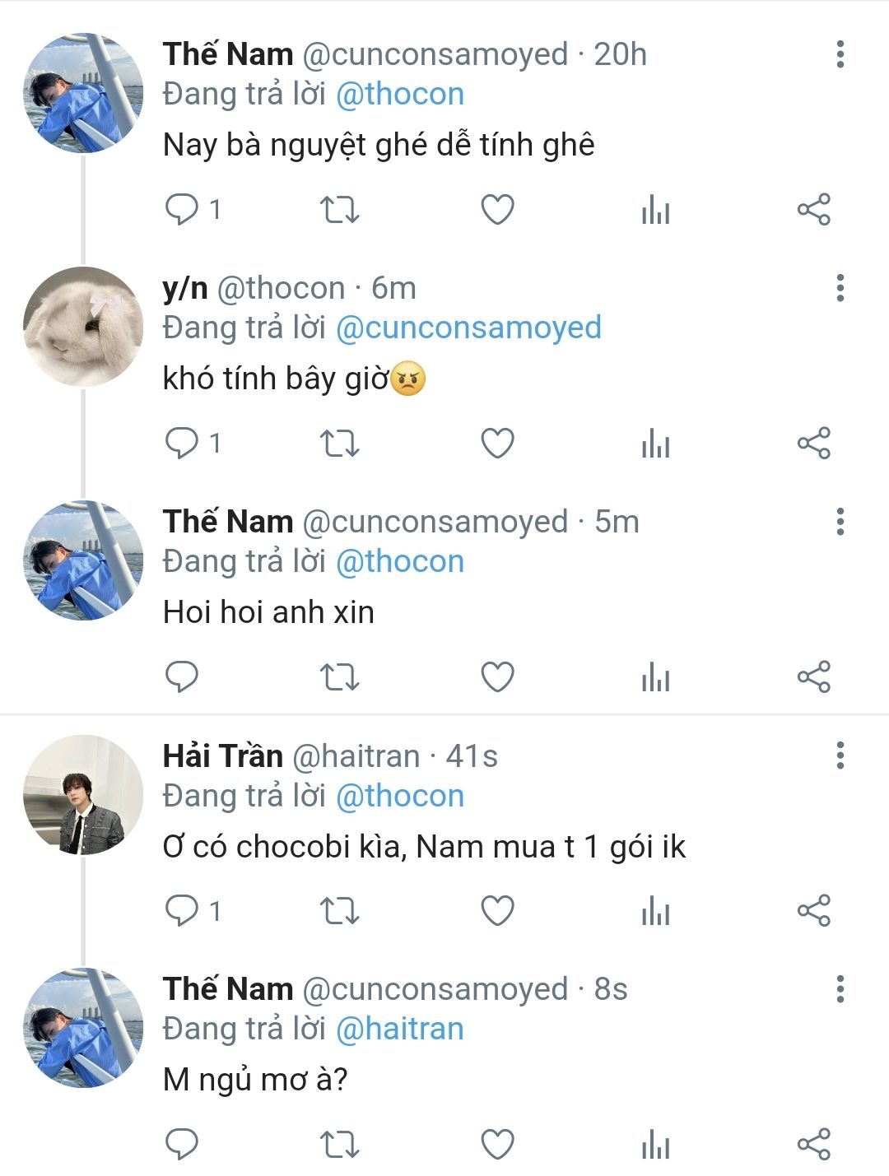Like the 'khó tính bây giờ' tweet
Screen dimensions: 889x1176
coord(497,444)
